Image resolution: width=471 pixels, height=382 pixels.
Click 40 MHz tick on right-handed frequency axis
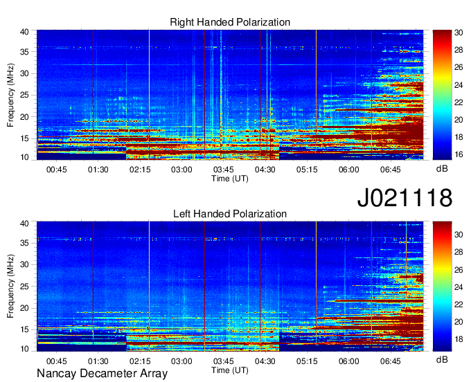coord(24,32)
